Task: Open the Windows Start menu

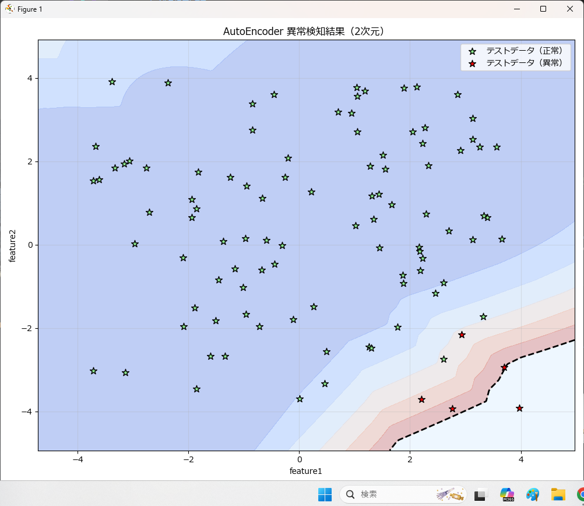Action: (325, 494)
